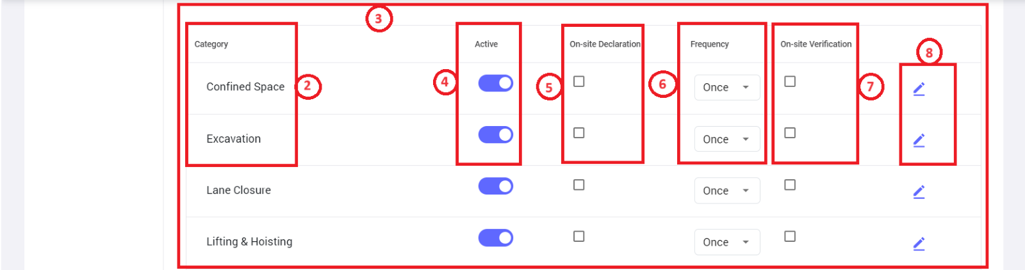Turn off Lane Closure Active switch
Image resolution: width=1025 pixels, height=270 pixels.
point(495,186)
